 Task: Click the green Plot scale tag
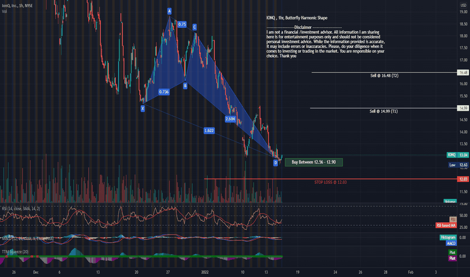(x=452, y=252)
